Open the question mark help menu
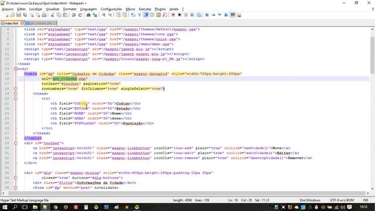 tap(183, 9)
